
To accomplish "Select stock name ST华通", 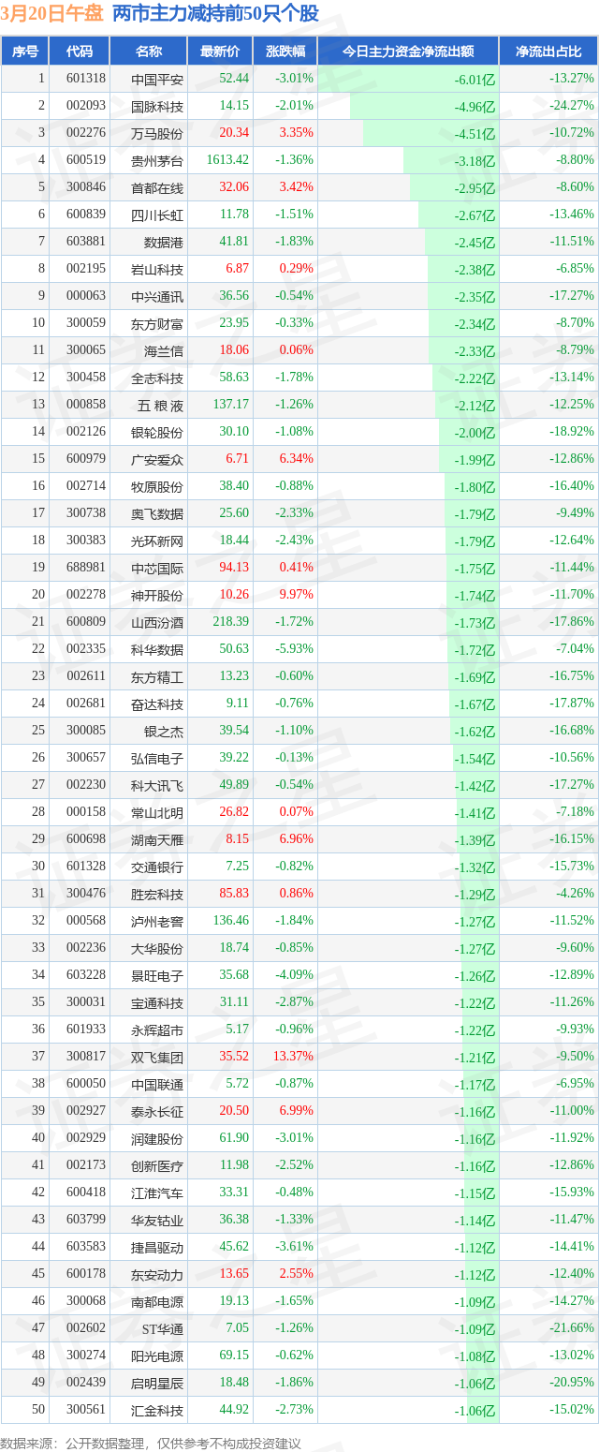I will point(161,1328).
